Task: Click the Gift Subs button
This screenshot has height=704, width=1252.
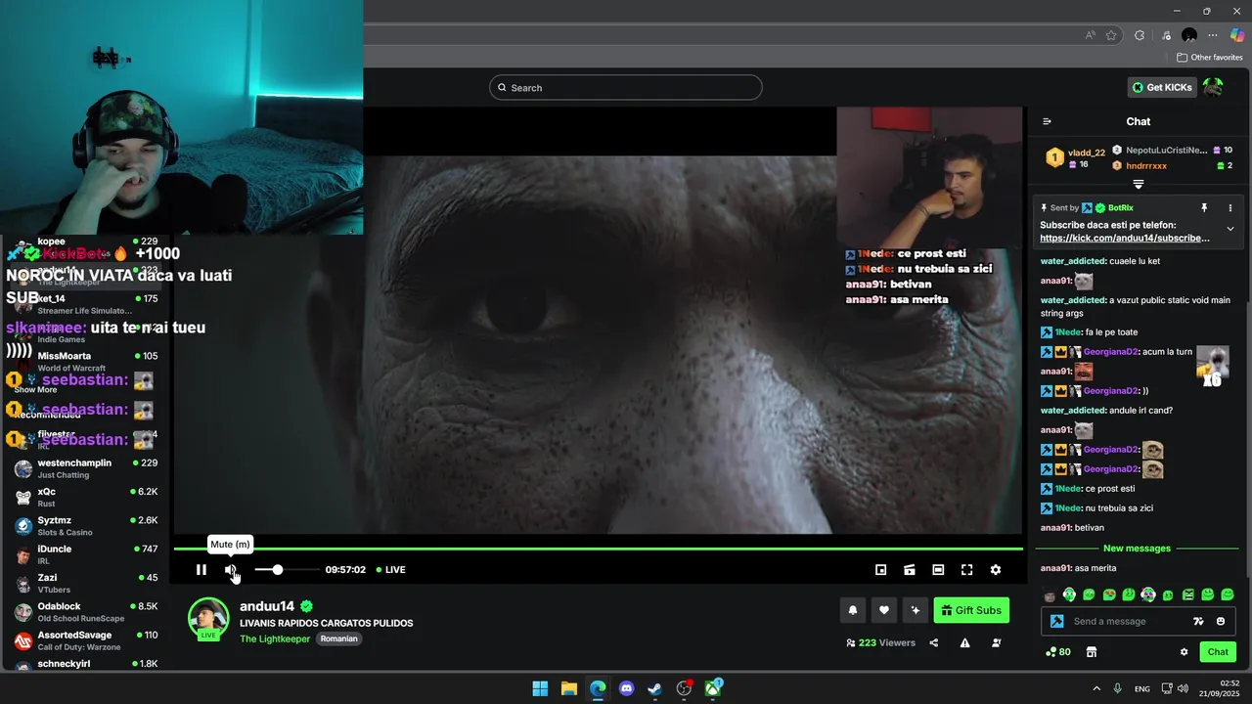Action: tap(971, 610)
